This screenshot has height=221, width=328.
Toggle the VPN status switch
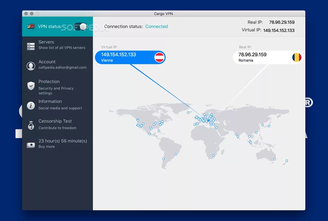tap(80, 27)
